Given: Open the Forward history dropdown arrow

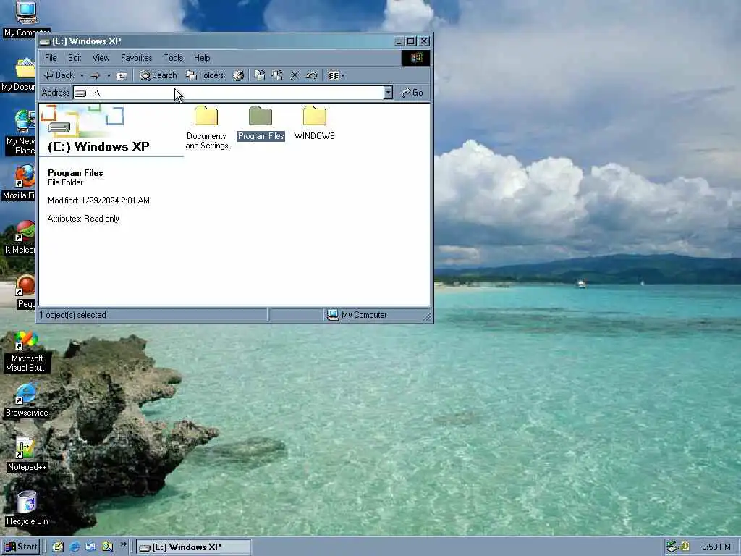Looking at the screenshot, I should pyautogui.click(x=109, y=75).
